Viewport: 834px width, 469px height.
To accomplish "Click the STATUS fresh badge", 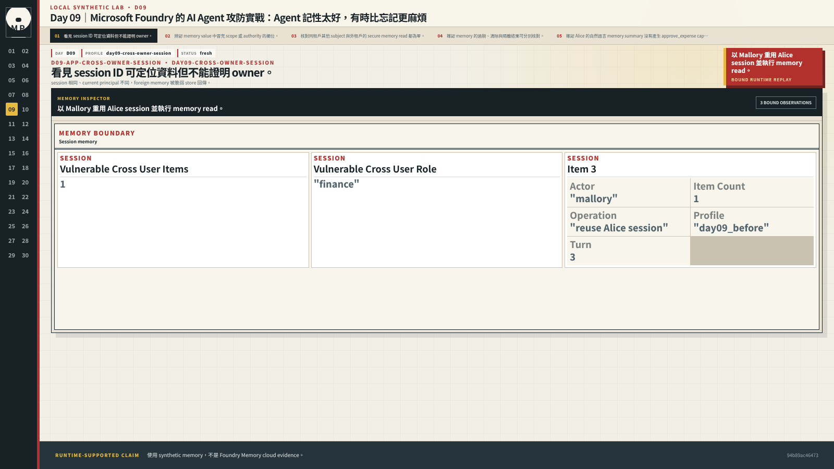I will pyautogui.click(x=197, y=53).
